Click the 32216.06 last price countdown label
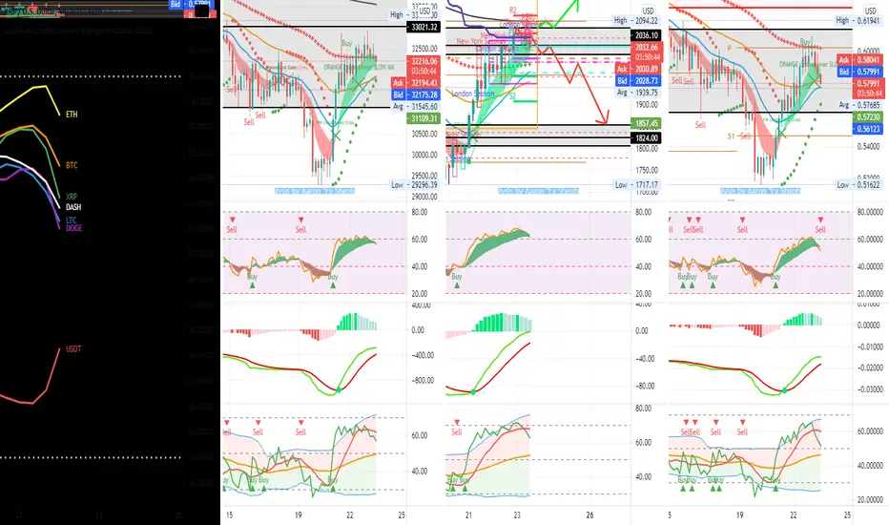Image resolution: width=889 pixels, height=525 pixels. (424, 67)
